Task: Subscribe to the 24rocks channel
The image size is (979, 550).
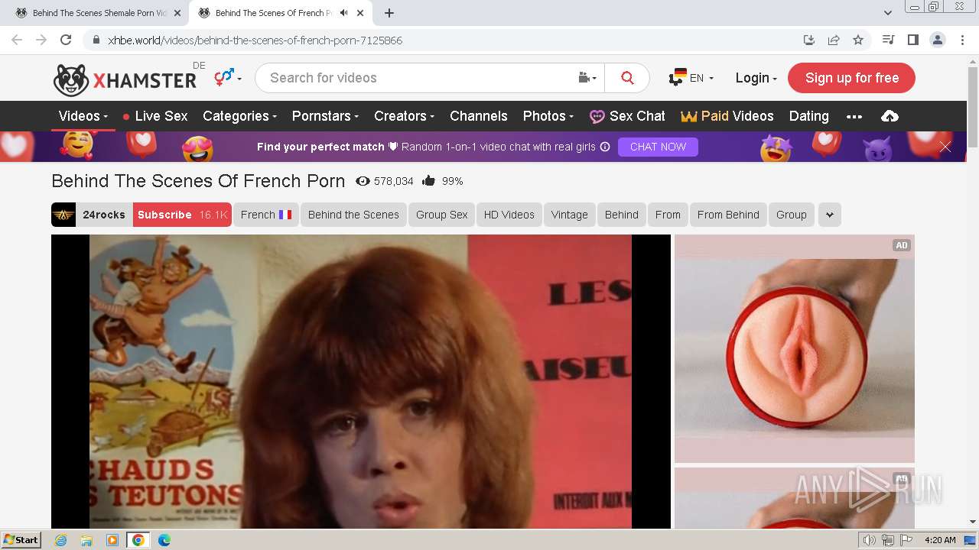Action: point(182,215)
